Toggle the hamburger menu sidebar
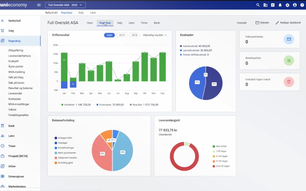306x191 pixels. [39, 5]
